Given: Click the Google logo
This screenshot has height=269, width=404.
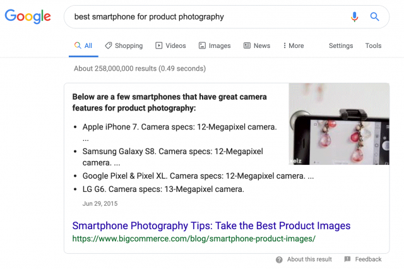Looking at the screenshot, I should (28, 16).
